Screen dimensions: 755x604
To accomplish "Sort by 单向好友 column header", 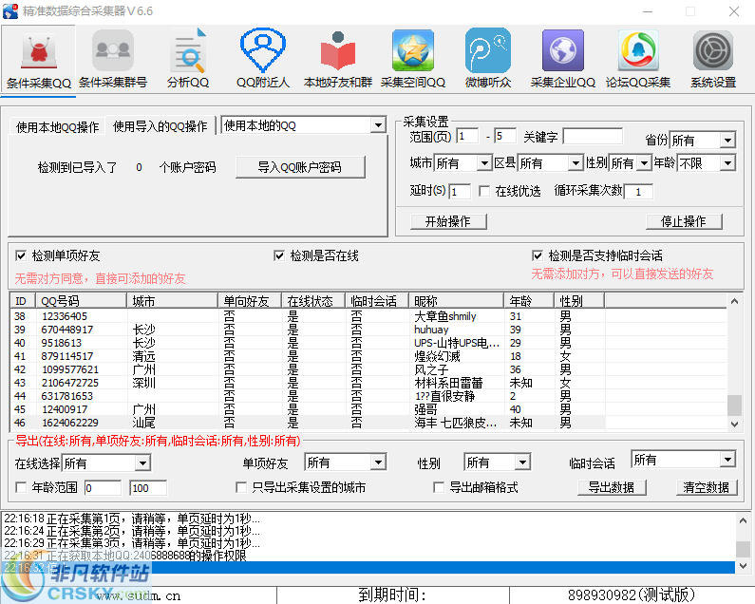I will (250, 301).
